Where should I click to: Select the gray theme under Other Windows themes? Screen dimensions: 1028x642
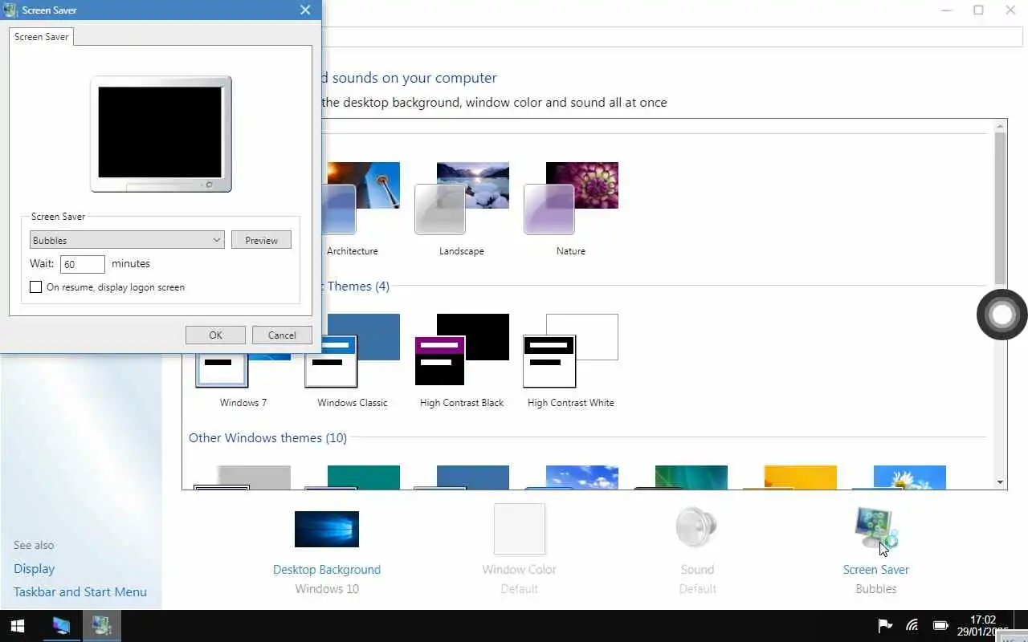tap(243, 477)
